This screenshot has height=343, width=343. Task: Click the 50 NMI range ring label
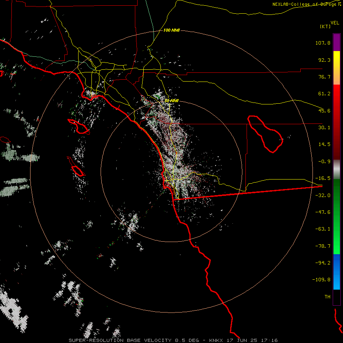[171, 101]
